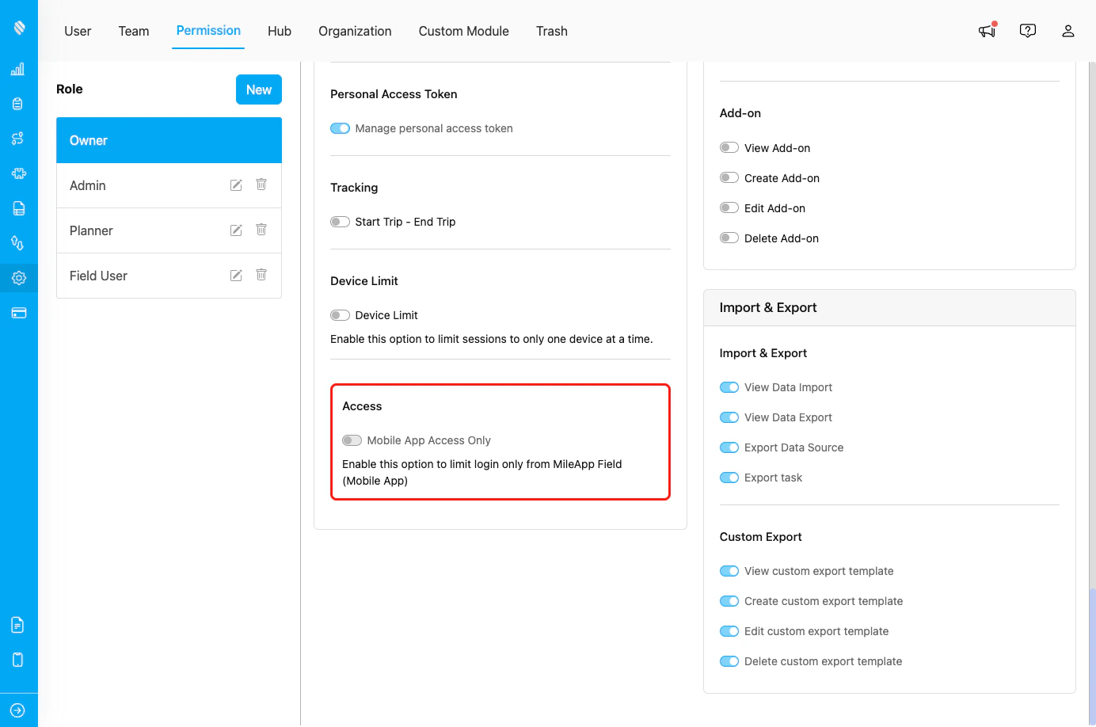Select the Field User role
This screenshot has width=1096, height=727.
[x=98, y=276]
